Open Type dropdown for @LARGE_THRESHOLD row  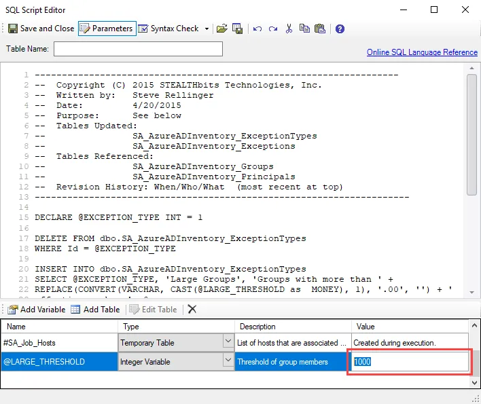(228, 360)
